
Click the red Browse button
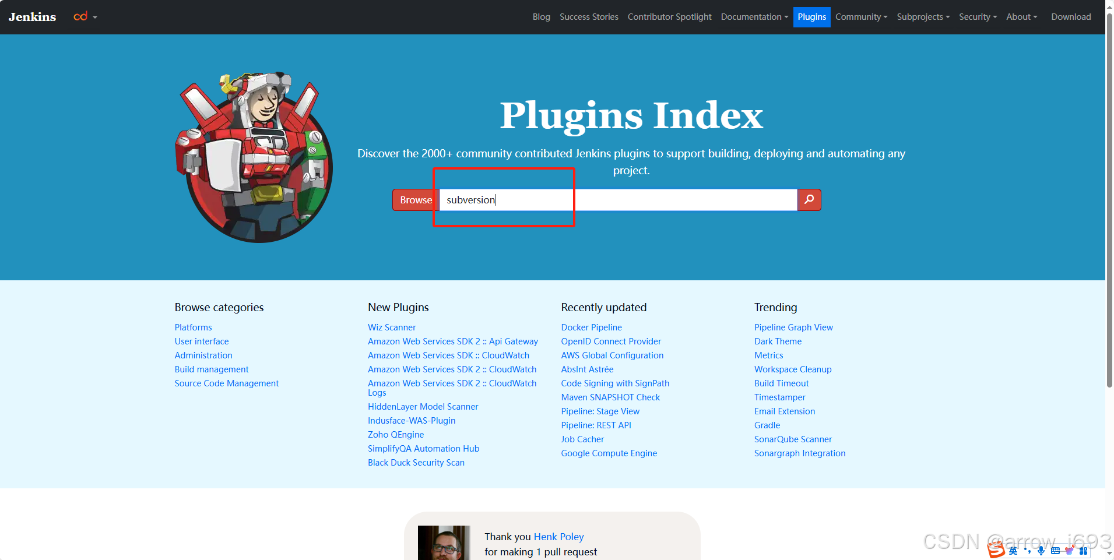point(416,200)
